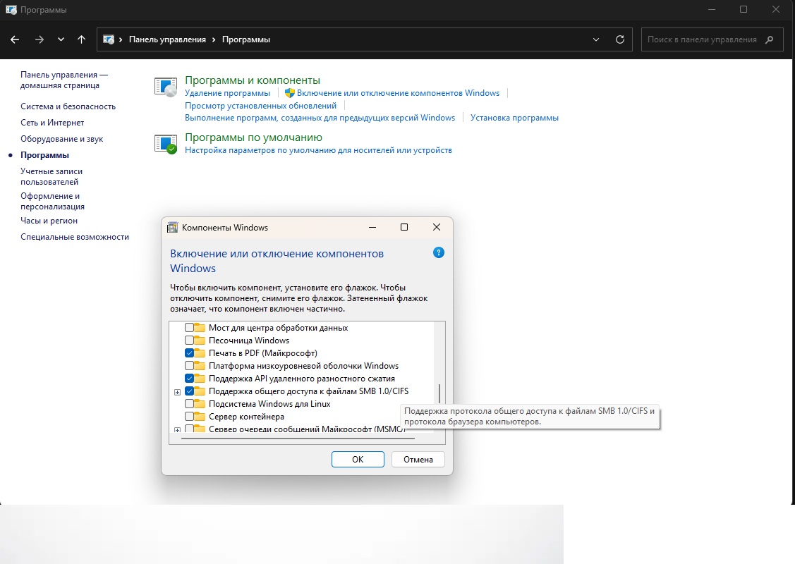This screenshot has height=564, width=795.
Task: Refresh the Control Panel view
Action: point(619,39)
